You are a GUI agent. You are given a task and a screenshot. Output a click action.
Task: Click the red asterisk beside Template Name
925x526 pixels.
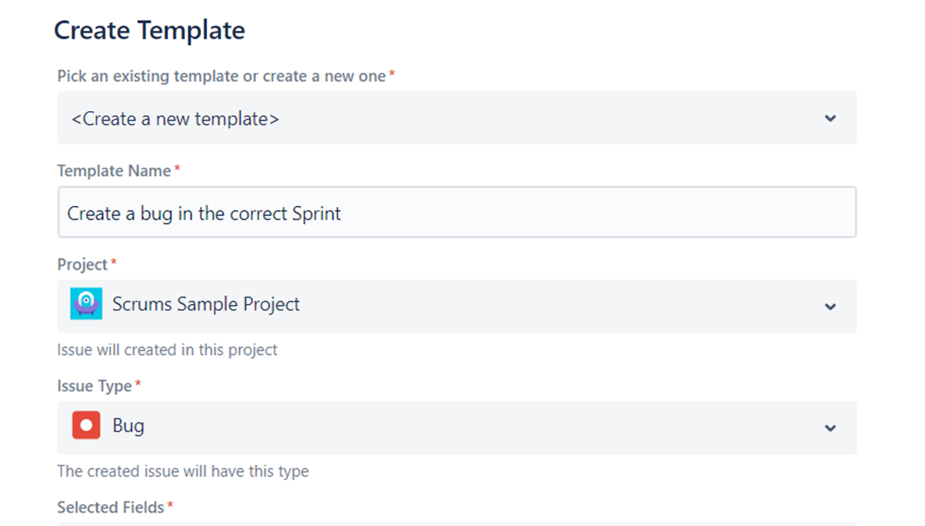coord(177,169)
